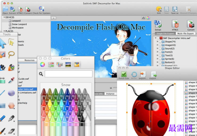This screenshot has height=136, width=197.
Task: Click the search field in Colors window
Action: pyautogui.click(x=68, y=74)
